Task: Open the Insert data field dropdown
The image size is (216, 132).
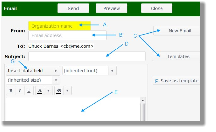Action: tap(33, 71)
